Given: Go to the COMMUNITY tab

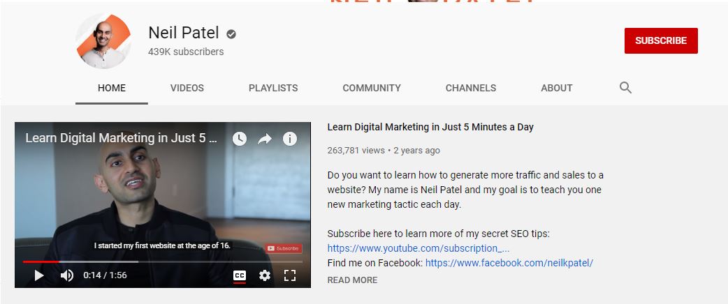Looking at the screenshot, I should [372, 88].
